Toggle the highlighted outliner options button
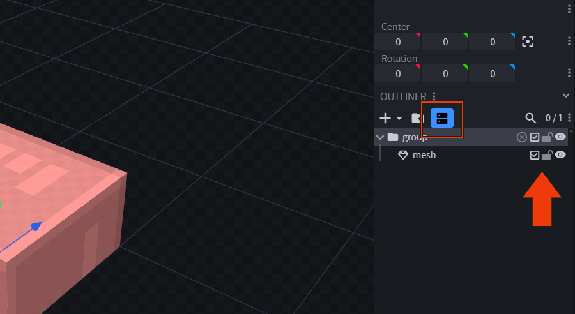The image size is (575, 314). coord(442,118)
